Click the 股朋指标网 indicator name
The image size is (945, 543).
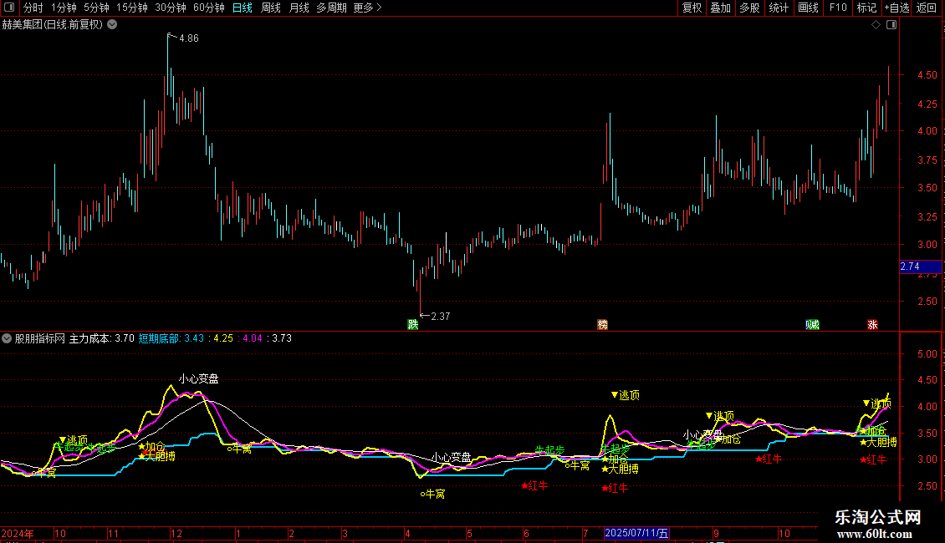tap(40, 338)
